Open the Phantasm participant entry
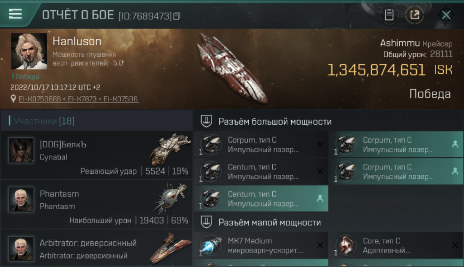Screen dimensions: 464x267 pos(97,204)
